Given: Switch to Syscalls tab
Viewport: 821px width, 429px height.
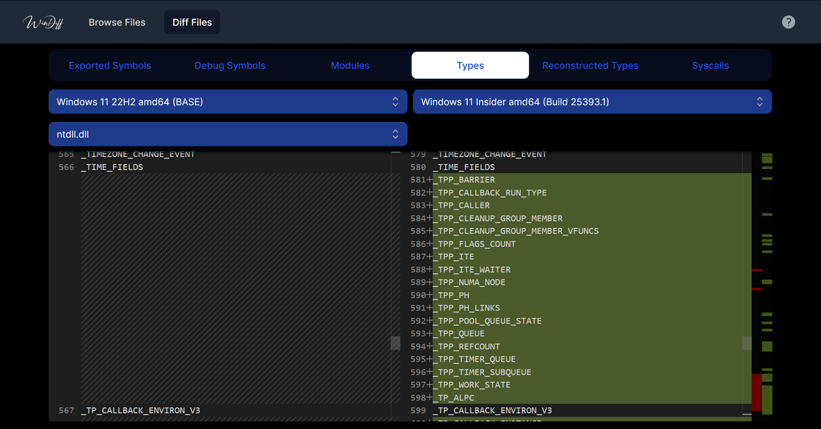Looking at the screenshot, I should 710,66.
